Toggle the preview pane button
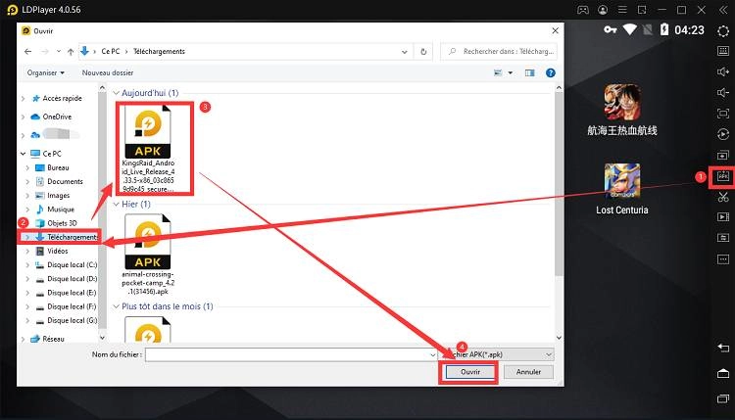 tap(529, 72)
